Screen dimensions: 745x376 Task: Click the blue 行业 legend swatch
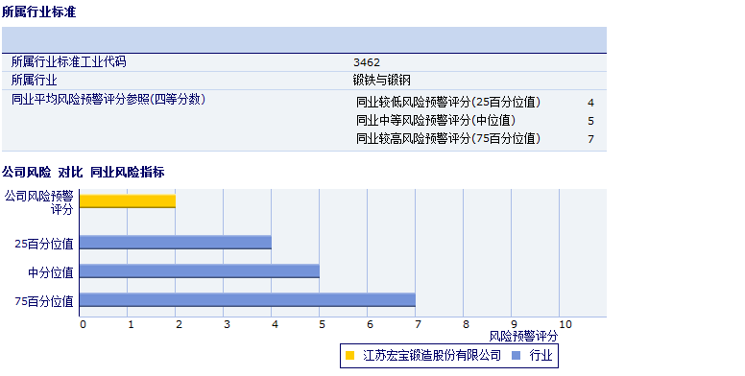click(x=517, y=355)
